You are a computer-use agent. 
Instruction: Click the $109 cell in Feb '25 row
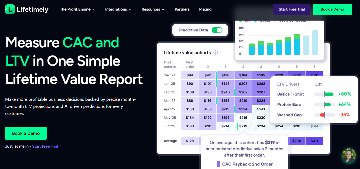190,92
